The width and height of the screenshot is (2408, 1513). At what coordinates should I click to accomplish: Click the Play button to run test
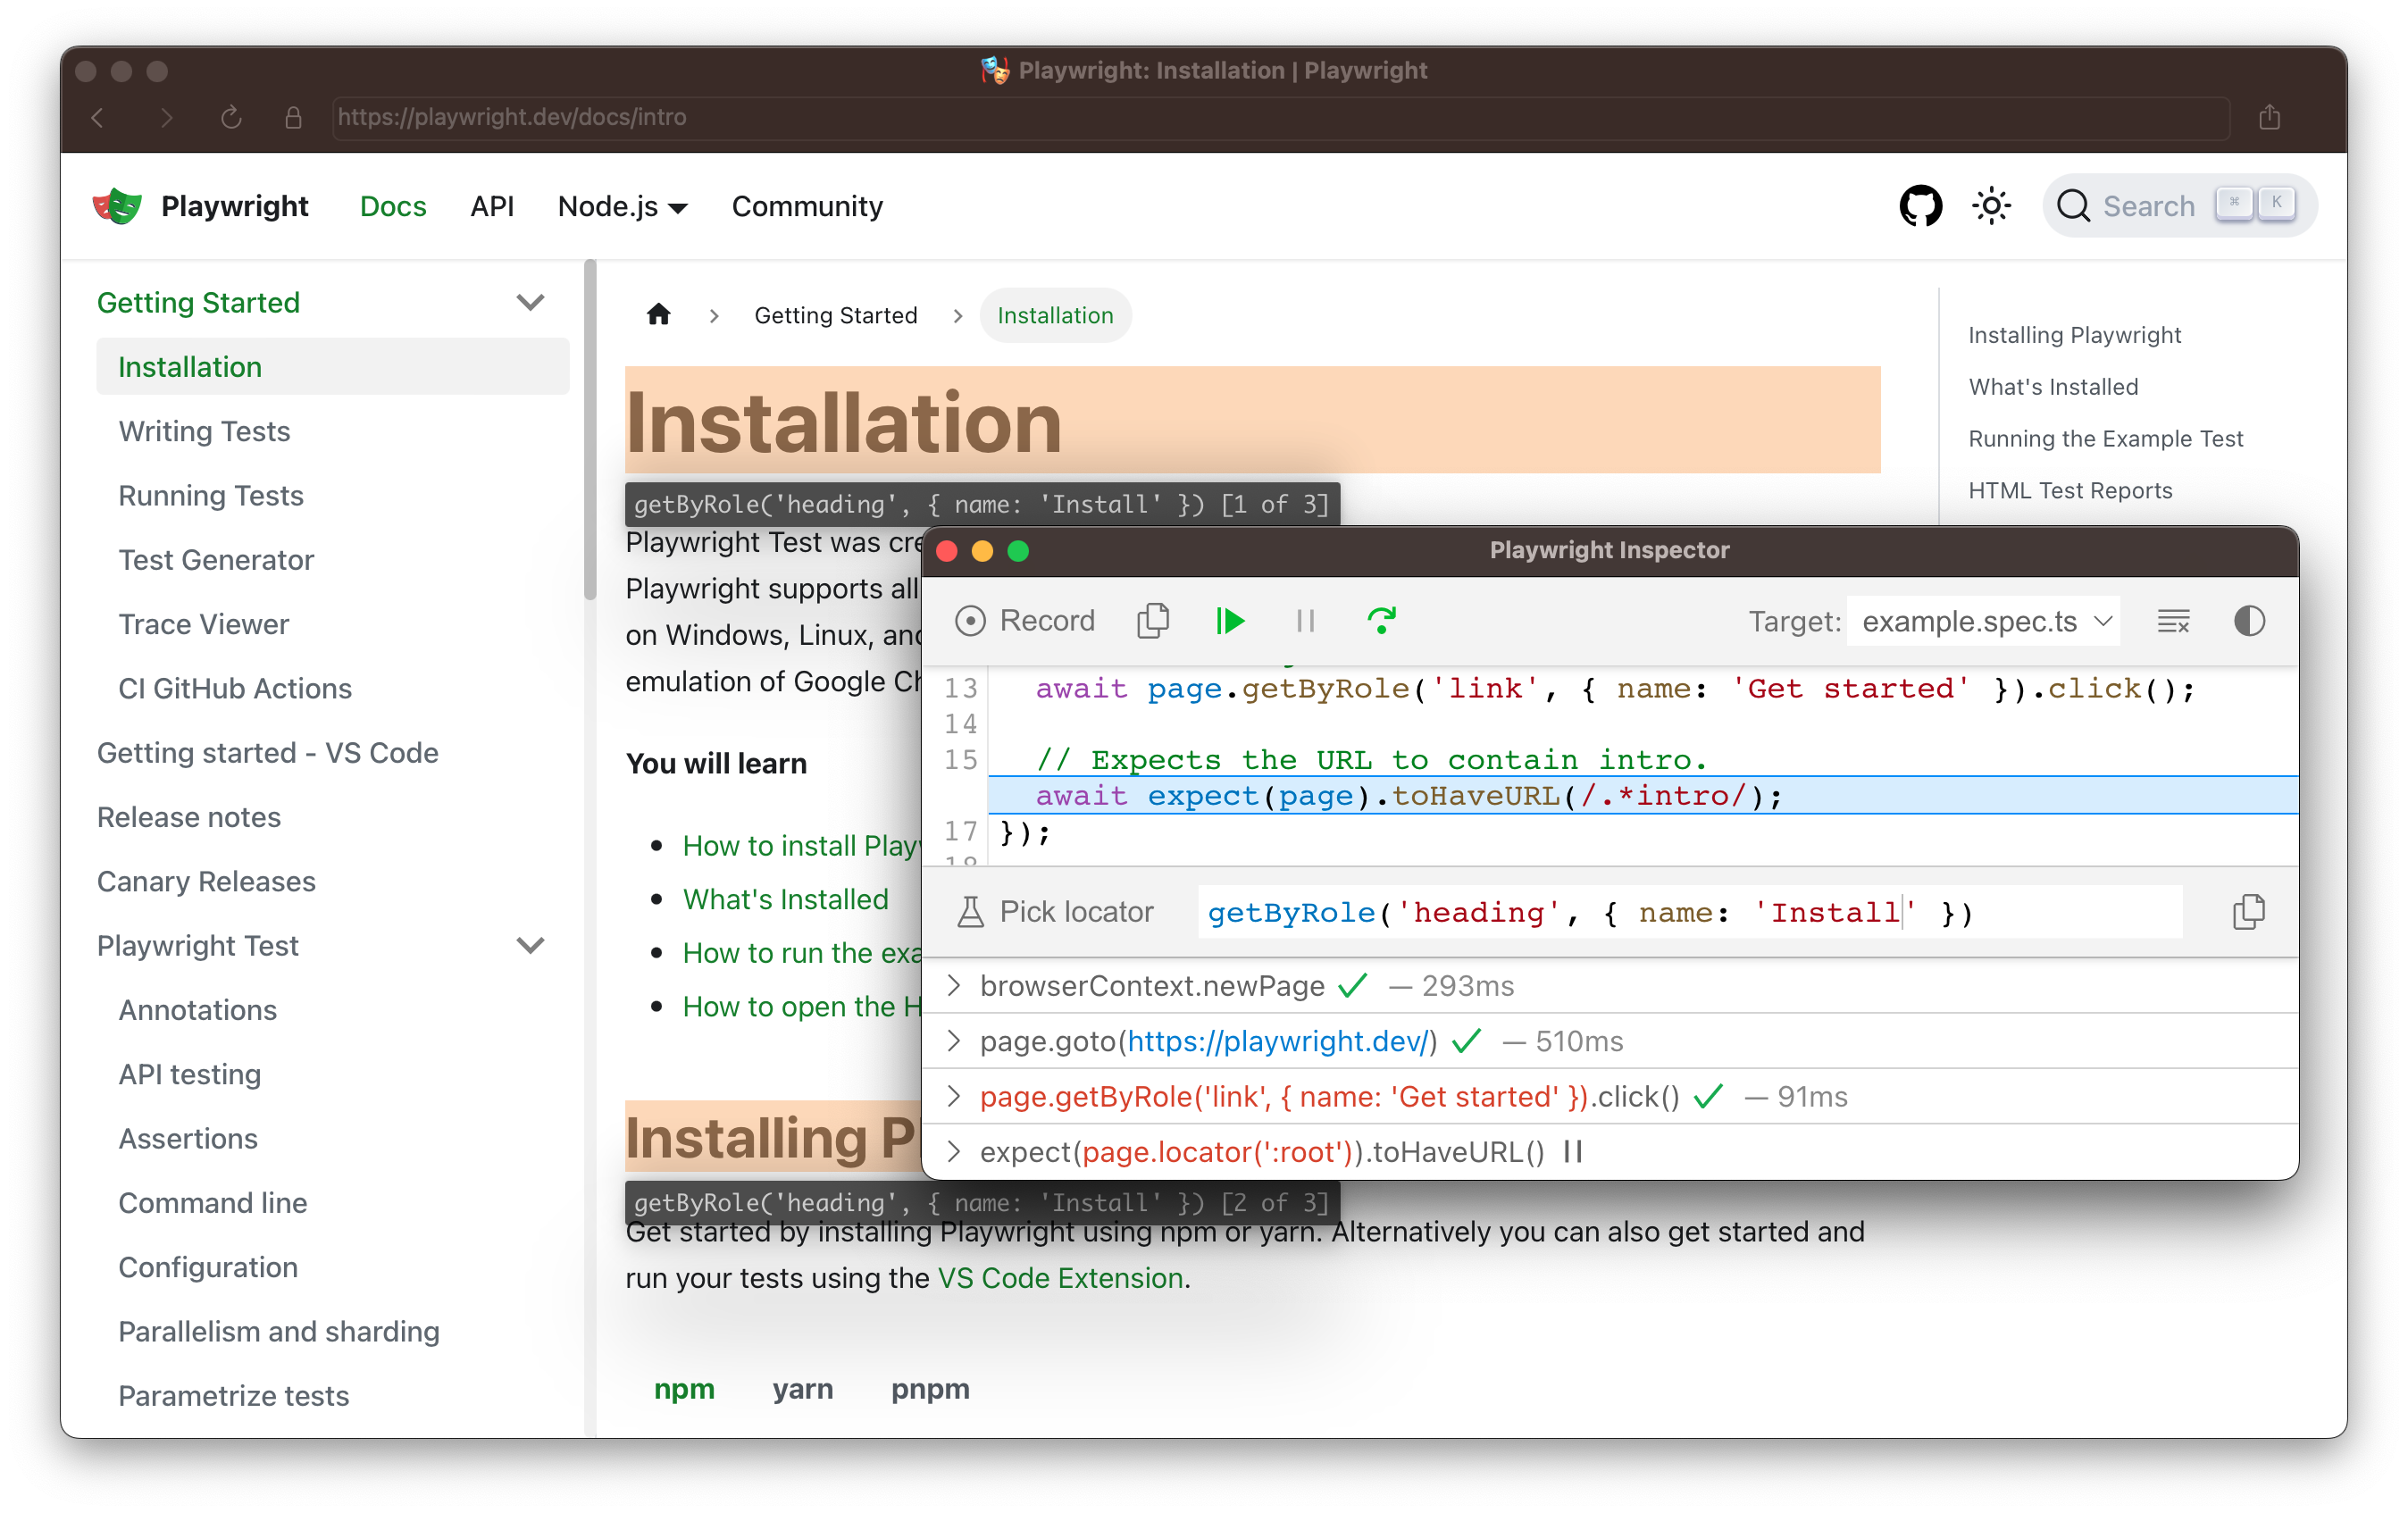1232,619
